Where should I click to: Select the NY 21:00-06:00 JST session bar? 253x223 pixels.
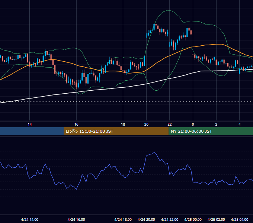tap(211, 131)
